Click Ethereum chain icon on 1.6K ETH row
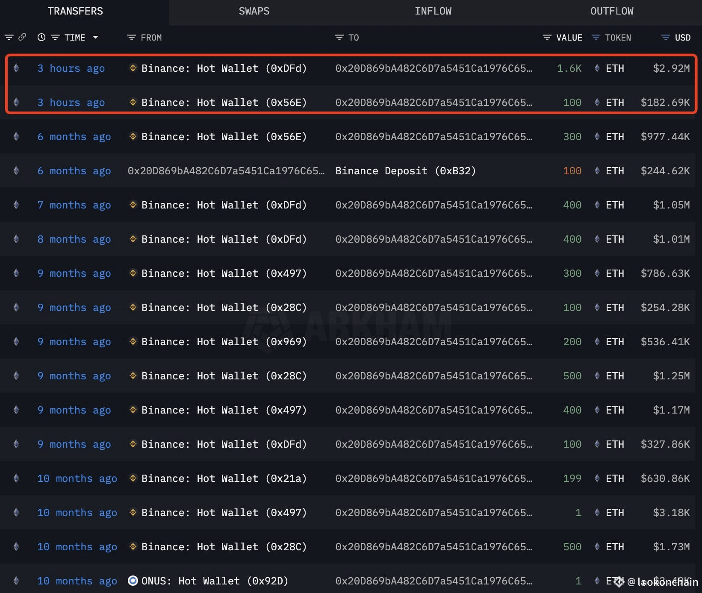This screenshot has width=702, height=593. pyautogui.click(x=16, y=68)
